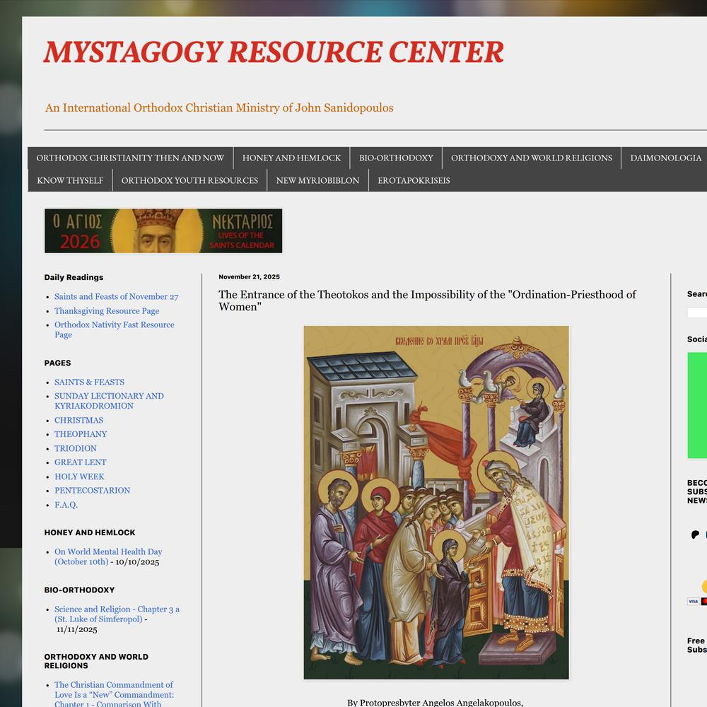Open the Thanksgiving Resource Page link
Image resolution: width=707 pixels, height=707 pixels.
pyautogui.click(x=107, y=311)
